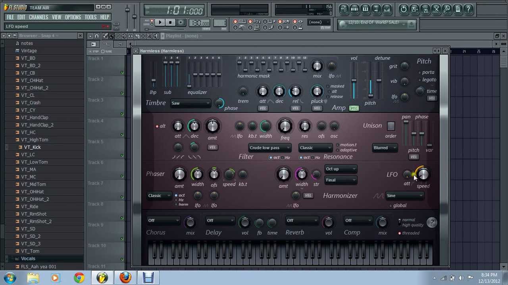The width and height of the screenshot is (508, 285).
Task: Open the VIEW menu
Action: (56, 17)
